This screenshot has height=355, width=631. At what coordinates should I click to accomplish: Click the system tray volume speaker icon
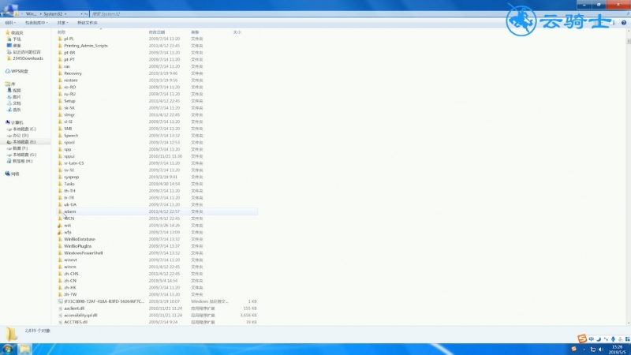pos(601,349)
